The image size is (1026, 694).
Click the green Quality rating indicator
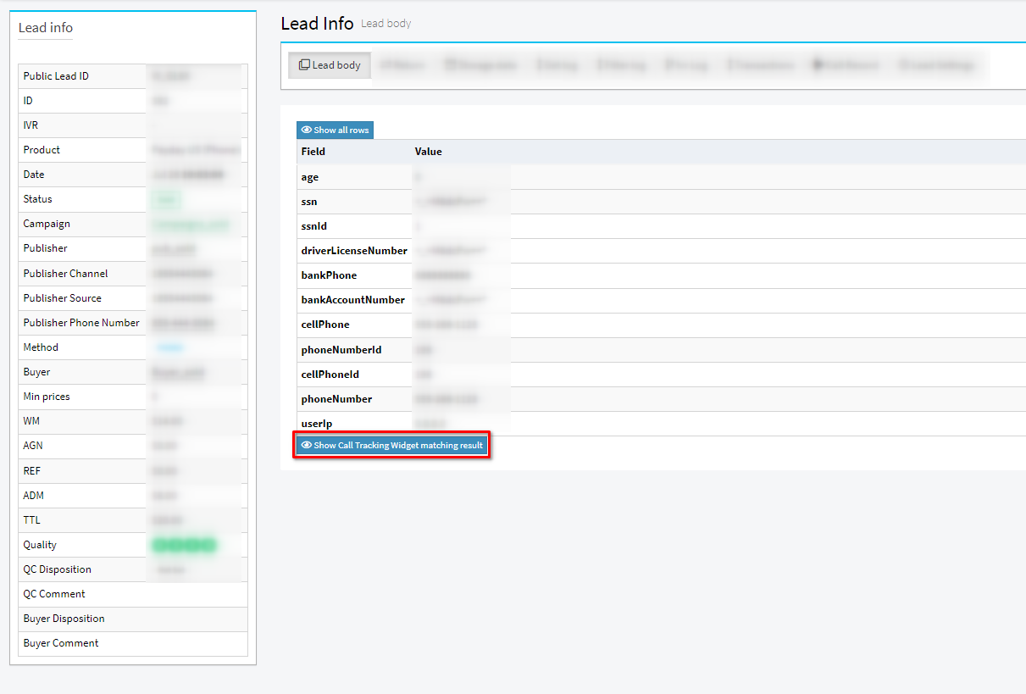tap(183, 545)
